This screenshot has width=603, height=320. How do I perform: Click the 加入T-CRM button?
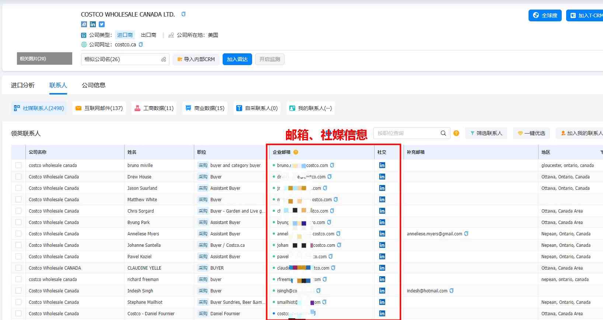point(585,15)
